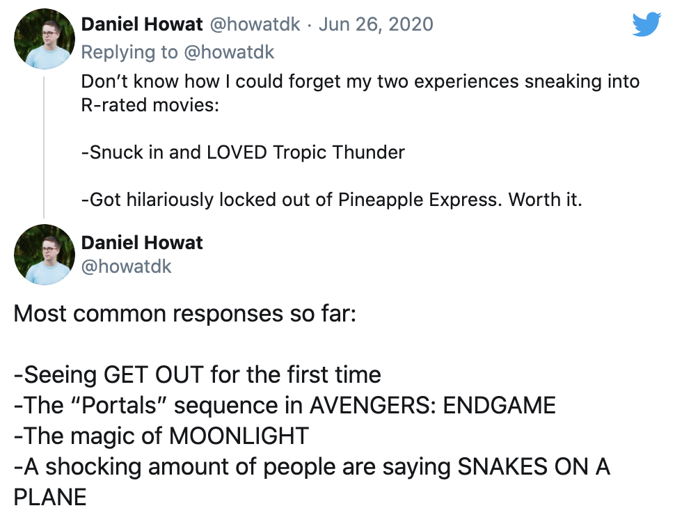Click the @howatdk handle under the main tweet name
Viewport: 675px width, 515px height.
[126, 267]
